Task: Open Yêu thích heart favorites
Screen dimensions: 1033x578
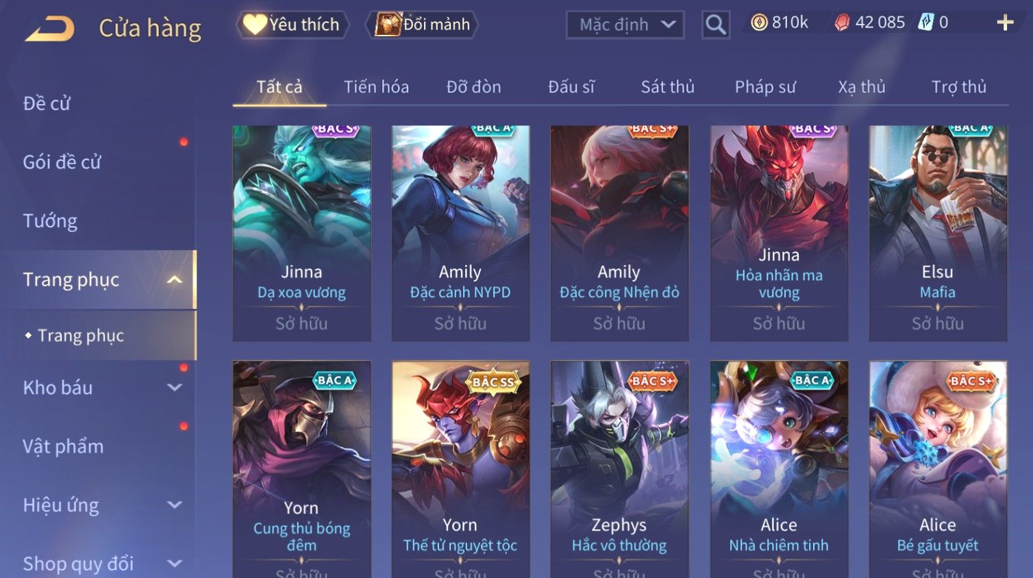Action: pos(293,25)
